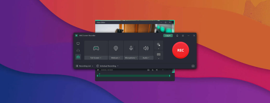270x103 pixels.
Task: Select the screen recording mode monitor icon
Action: coord(78,44)
